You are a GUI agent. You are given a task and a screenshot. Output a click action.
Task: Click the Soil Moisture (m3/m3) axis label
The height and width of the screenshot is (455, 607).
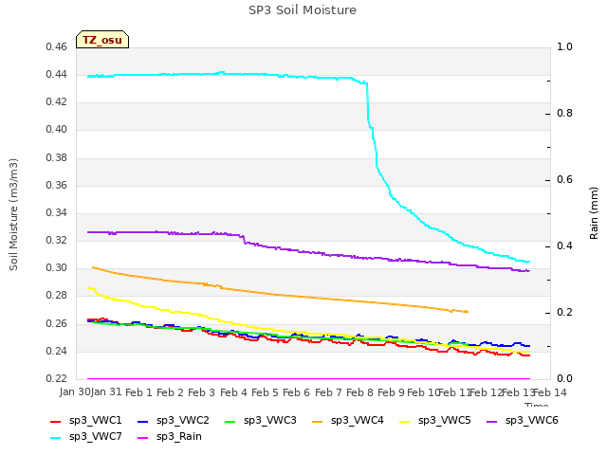(x=13, y=214)
